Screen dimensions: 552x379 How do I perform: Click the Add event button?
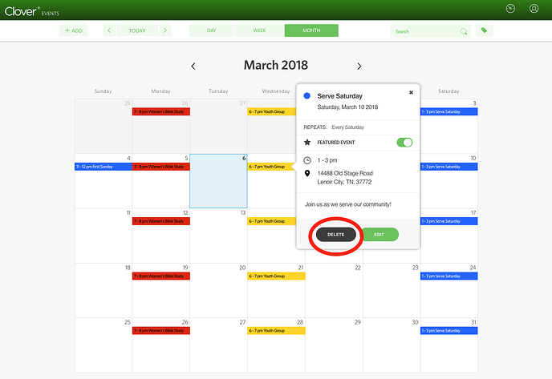coord(74,30)
